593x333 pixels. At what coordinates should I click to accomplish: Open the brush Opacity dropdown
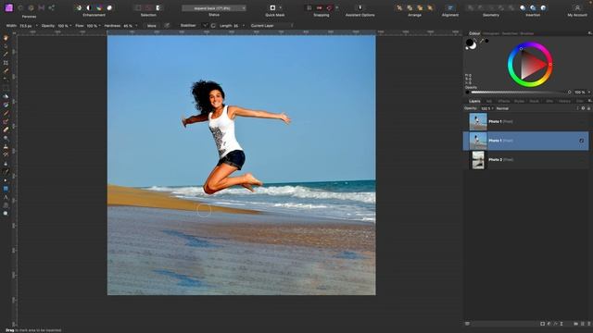70,26
